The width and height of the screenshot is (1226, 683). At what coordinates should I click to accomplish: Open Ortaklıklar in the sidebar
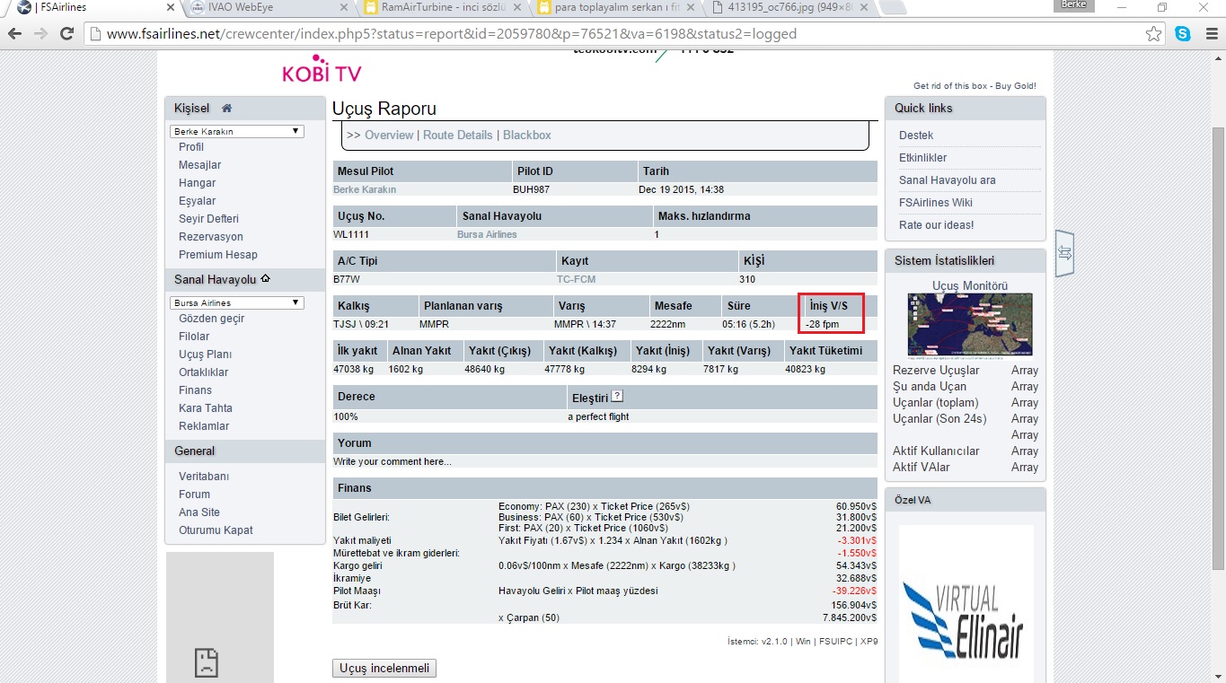[204, 372]
